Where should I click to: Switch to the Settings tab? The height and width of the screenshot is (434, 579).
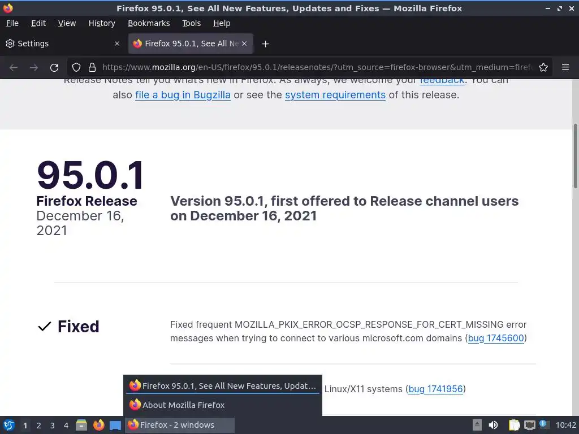click(63, 44)
